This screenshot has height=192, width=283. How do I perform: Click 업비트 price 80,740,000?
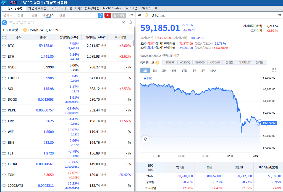185,176
